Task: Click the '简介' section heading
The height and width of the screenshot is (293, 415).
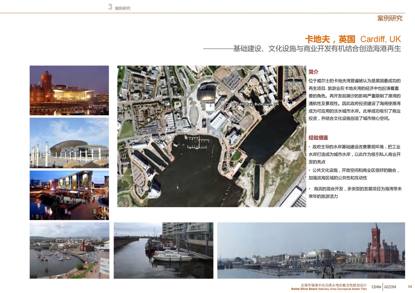Action: coord(313,72)
